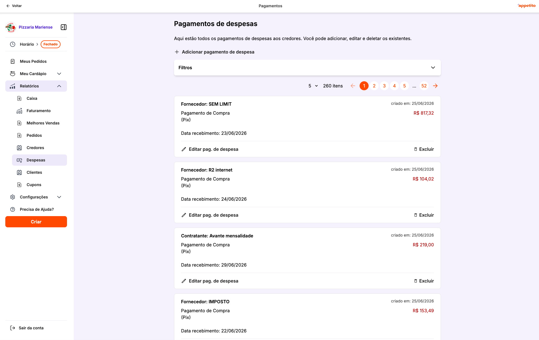Screen dimensions: 539x340
Task: Expand the Configurações submenu chevron
Action: pyautogui.click(x=59, y=197)
